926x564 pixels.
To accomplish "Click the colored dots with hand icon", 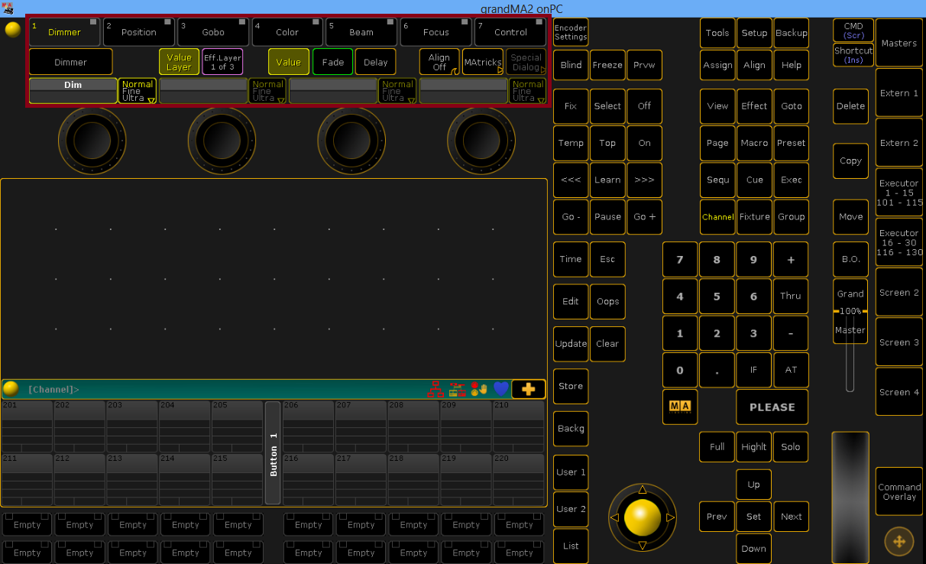I will 479,389.
